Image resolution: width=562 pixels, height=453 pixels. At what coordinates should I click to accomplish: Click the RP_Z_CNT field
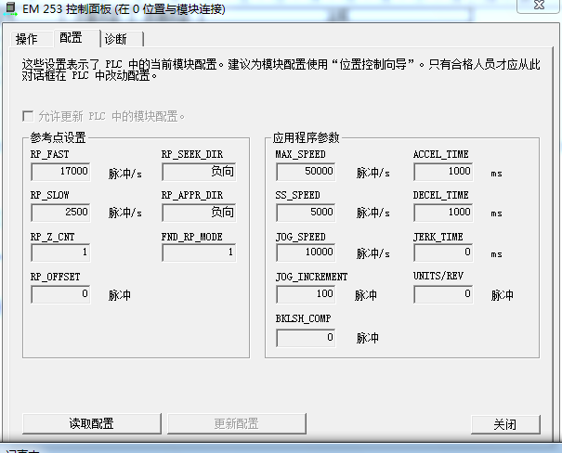(61, 252)
